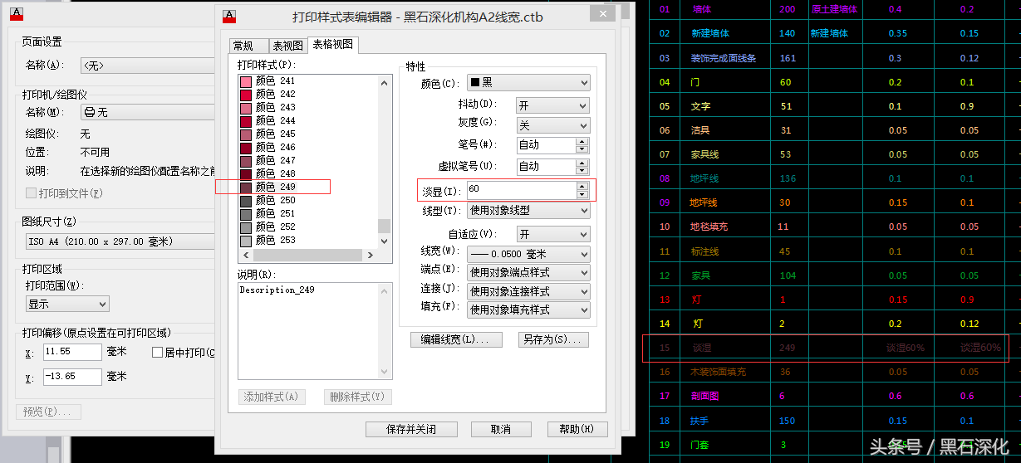
Task: Switch to the 常规 tab
Action: click(x=248, y=46)
